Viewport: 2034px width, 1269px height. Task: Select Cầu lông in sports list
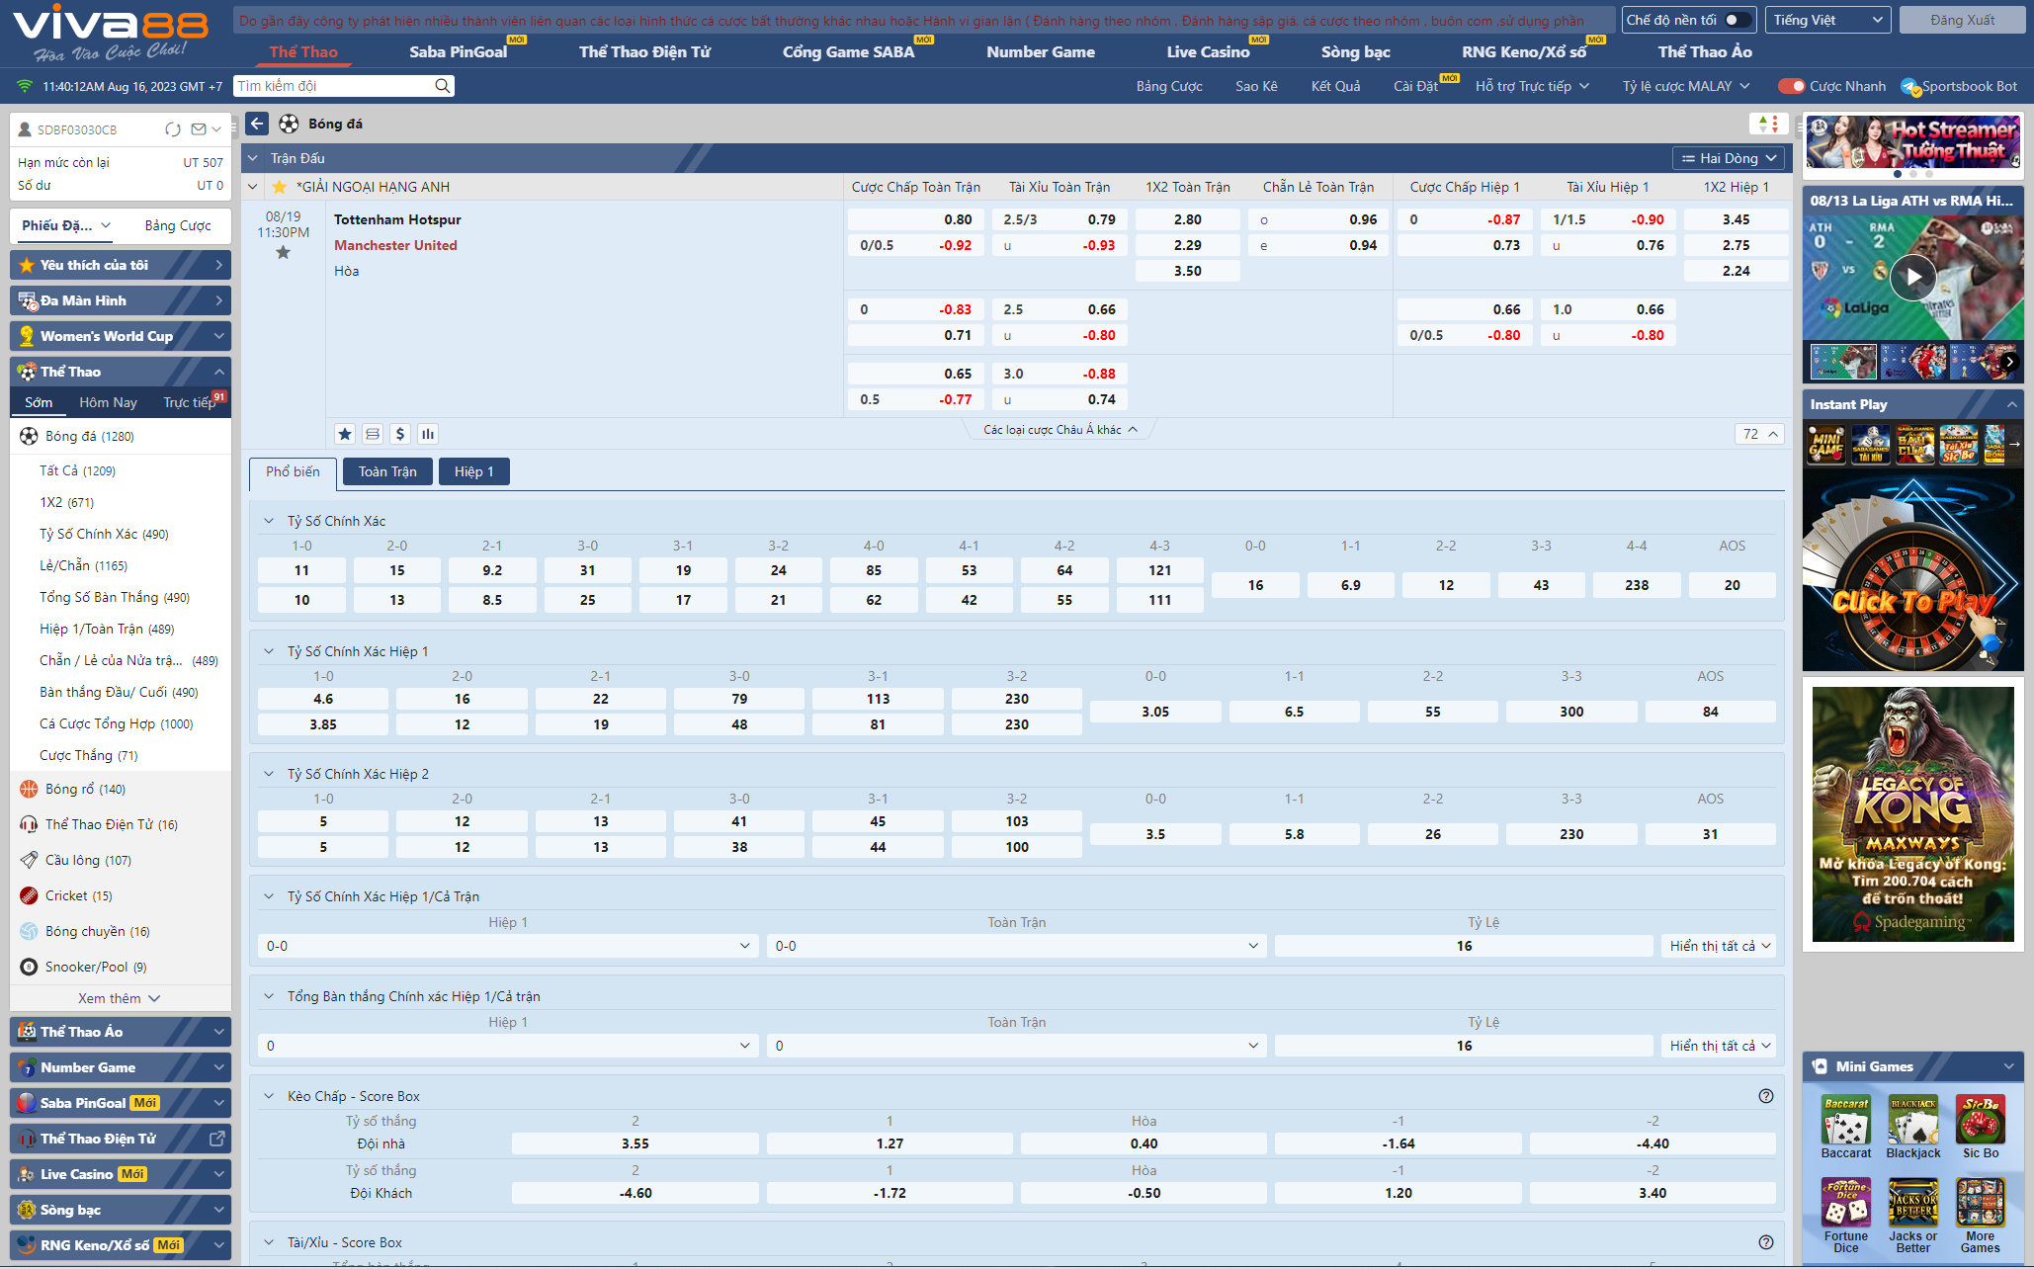[x=121, y=860]
